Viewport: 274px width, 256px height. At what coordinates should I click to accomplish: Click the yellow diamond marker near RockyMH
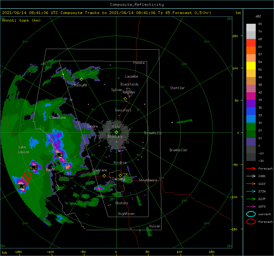81,79
